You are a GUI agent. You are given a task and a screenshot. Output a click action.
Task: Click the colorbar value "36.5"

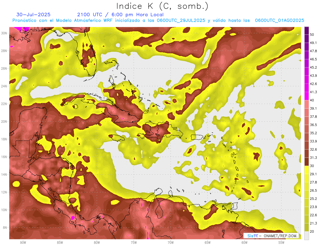pos(313,125)
